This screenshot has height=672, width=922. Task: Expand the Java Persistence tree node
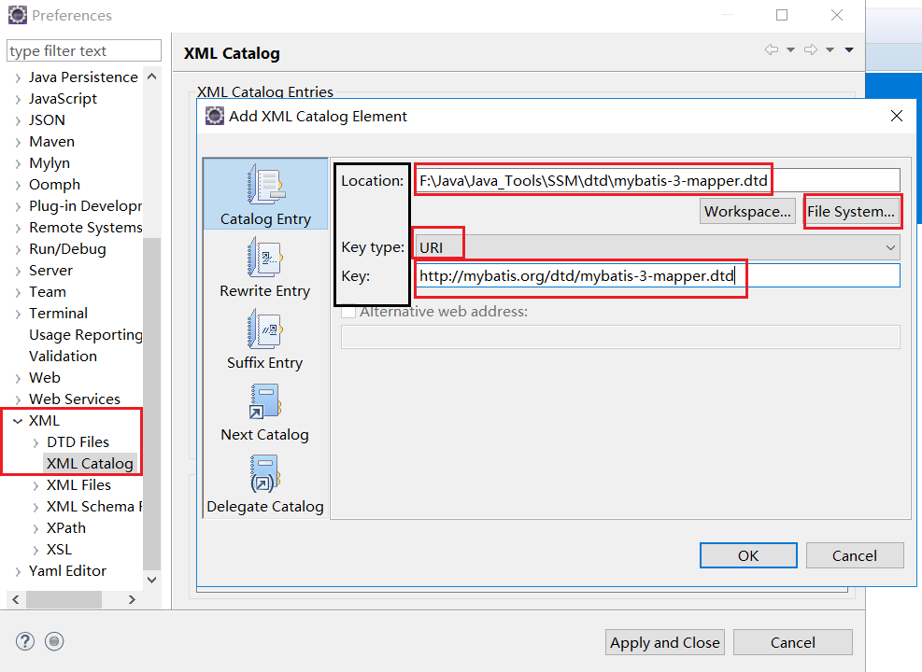point(19,77)
